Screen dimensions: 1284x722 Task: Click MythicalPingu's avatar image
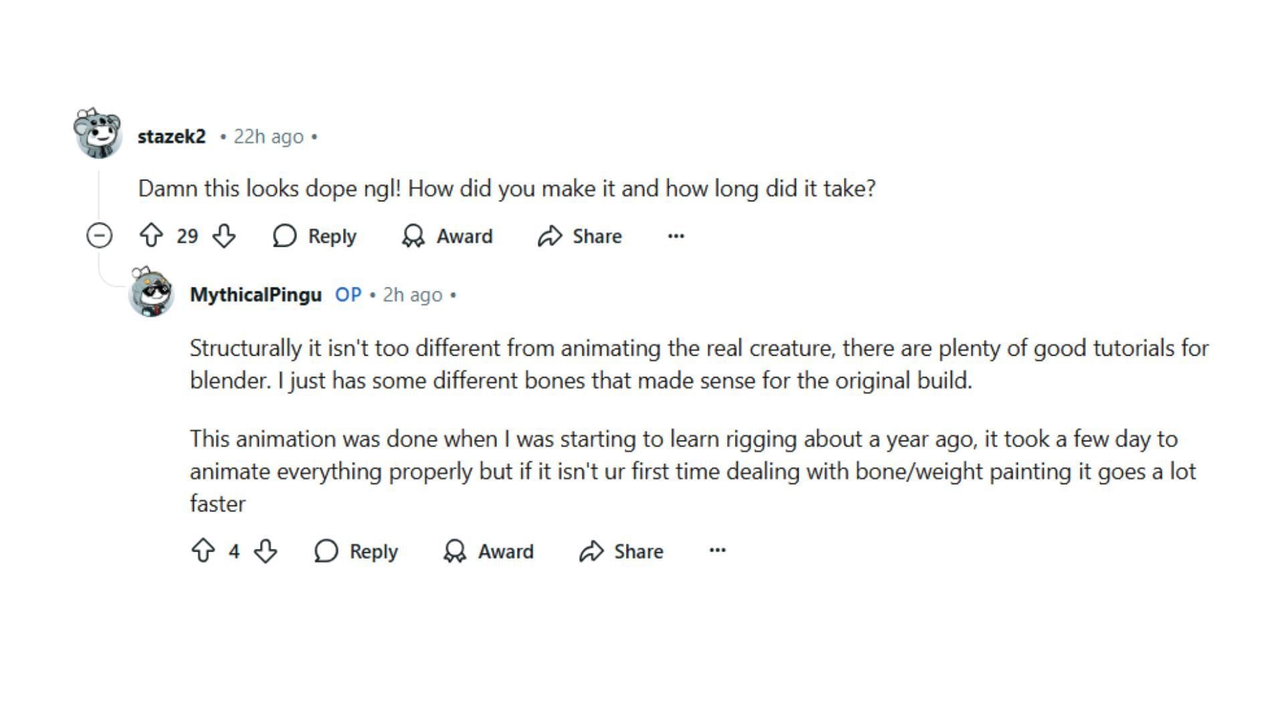click(151, 292)
